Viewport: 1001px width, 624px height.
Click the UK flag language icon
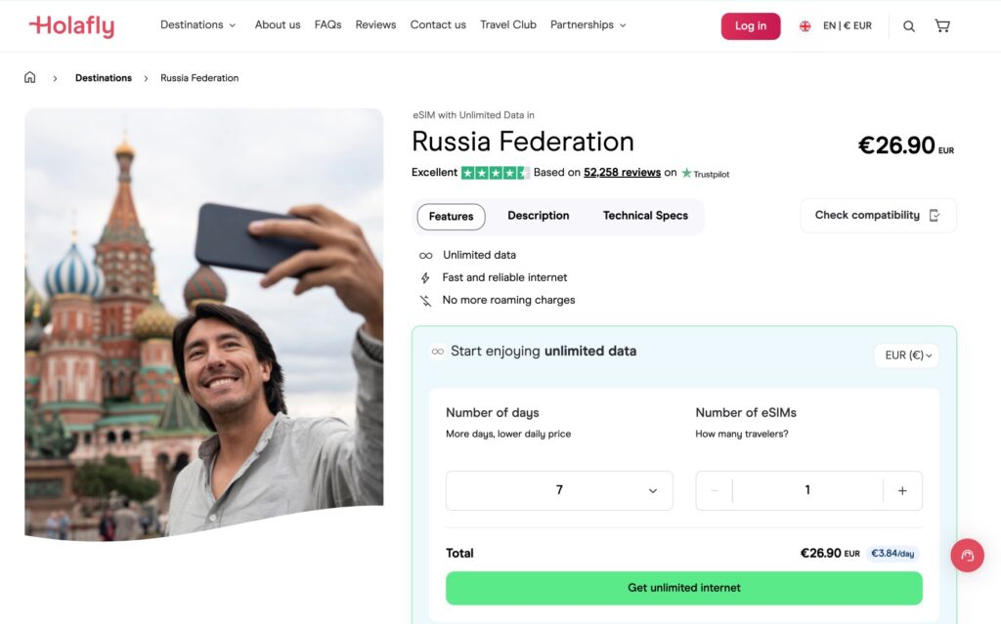(x=804, y=25)
